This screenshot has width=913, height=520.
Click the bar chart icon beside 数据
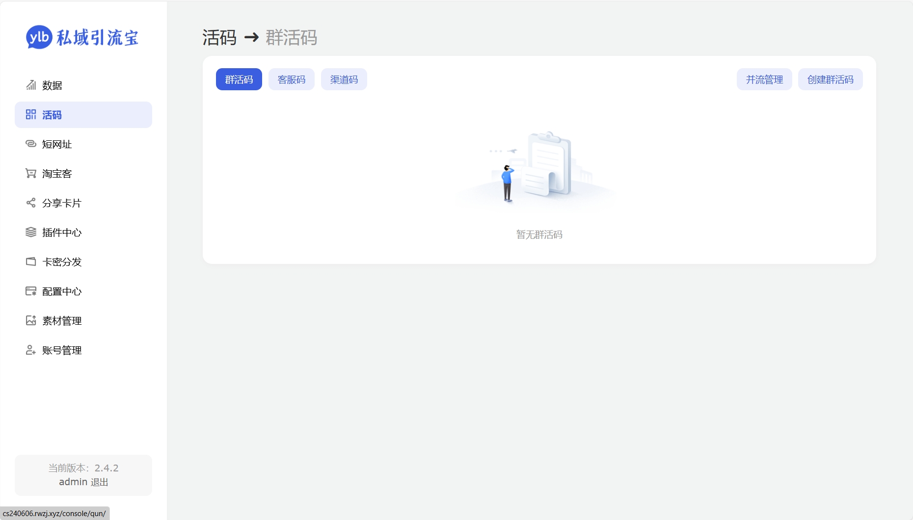click(x=31, y=85)
